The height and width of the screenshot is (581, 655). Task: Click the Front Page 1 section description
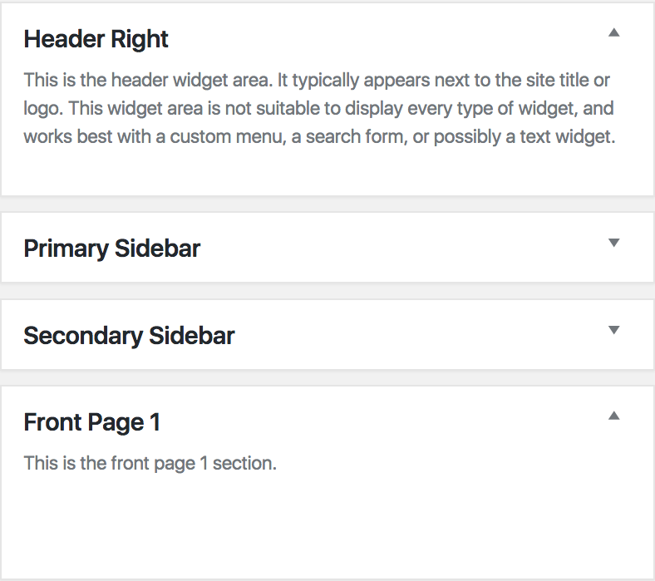(x=150, y=463)
